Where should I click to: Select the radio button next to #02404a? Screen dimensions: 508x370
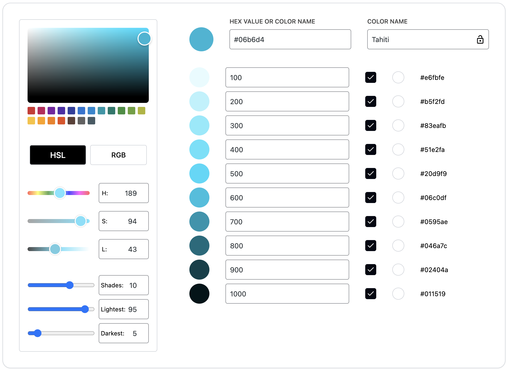click(x=398, y=270)
